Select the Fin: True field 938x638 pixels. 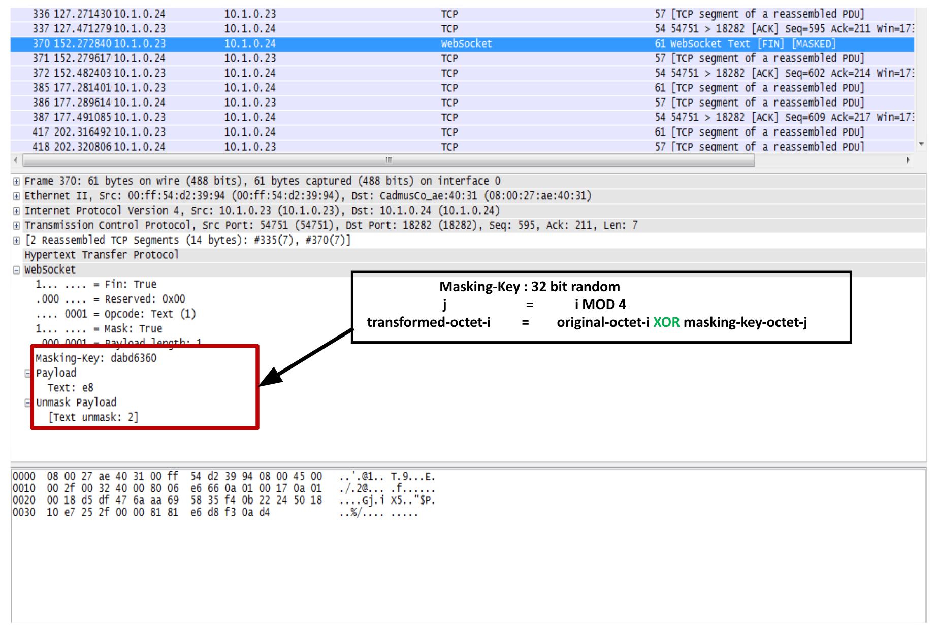click(x=96, y=284)
